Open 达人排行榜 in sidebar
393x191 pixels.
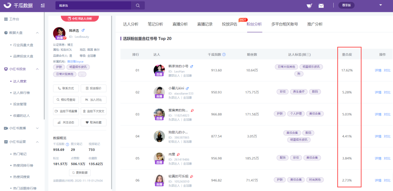(x=21, y=93)
